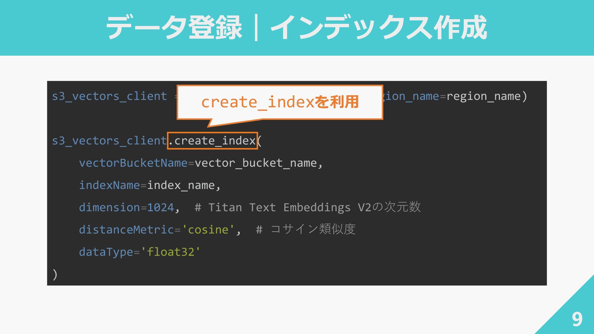
Task: Select the s3_vectors_client variable on first line
Action: click(110, 96)
